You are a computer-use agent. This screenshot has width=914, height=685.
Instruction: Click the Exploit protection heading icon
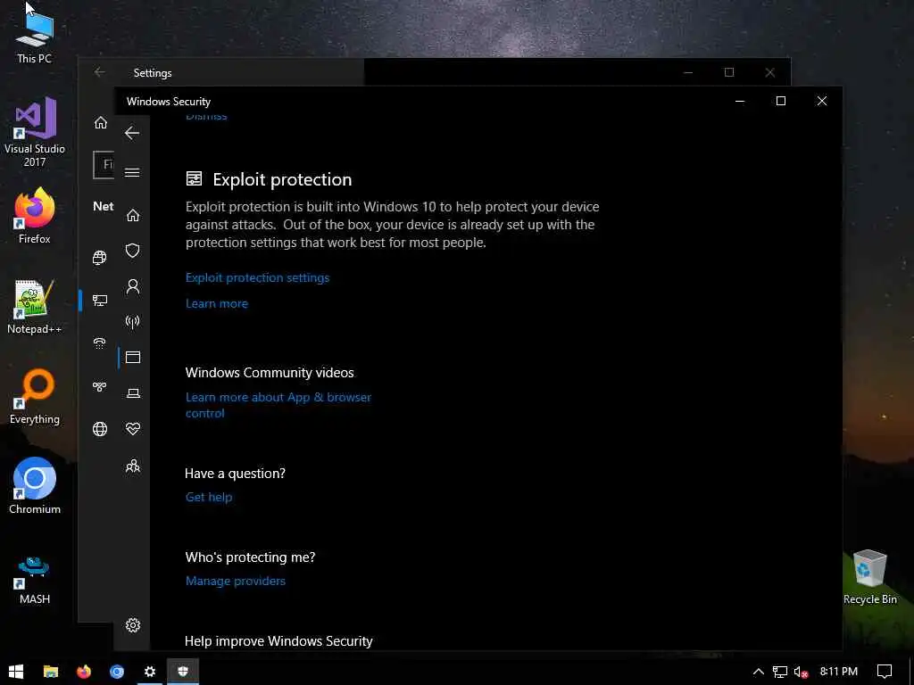[194, 178]
